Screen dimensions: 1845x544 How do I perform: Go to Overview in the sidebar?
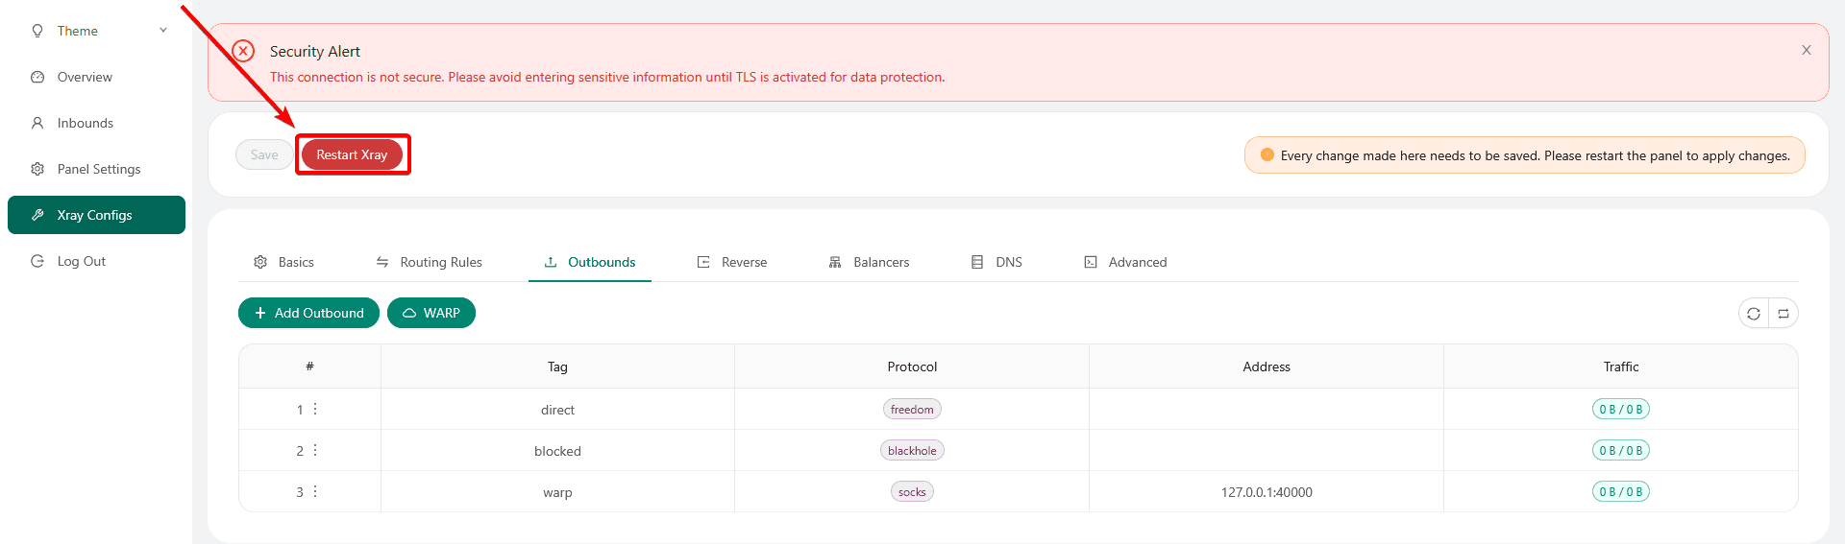(x=85, y=77)
